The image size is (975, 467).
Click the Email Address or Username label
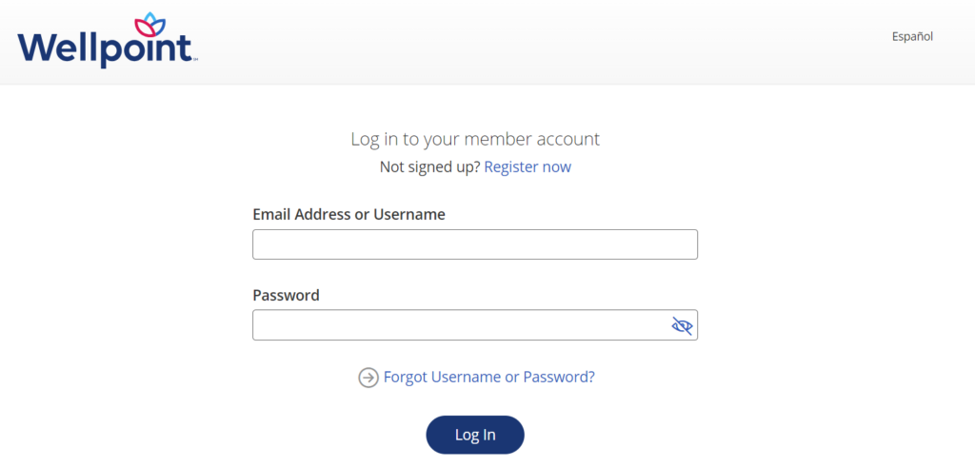(x=348, y=214)
